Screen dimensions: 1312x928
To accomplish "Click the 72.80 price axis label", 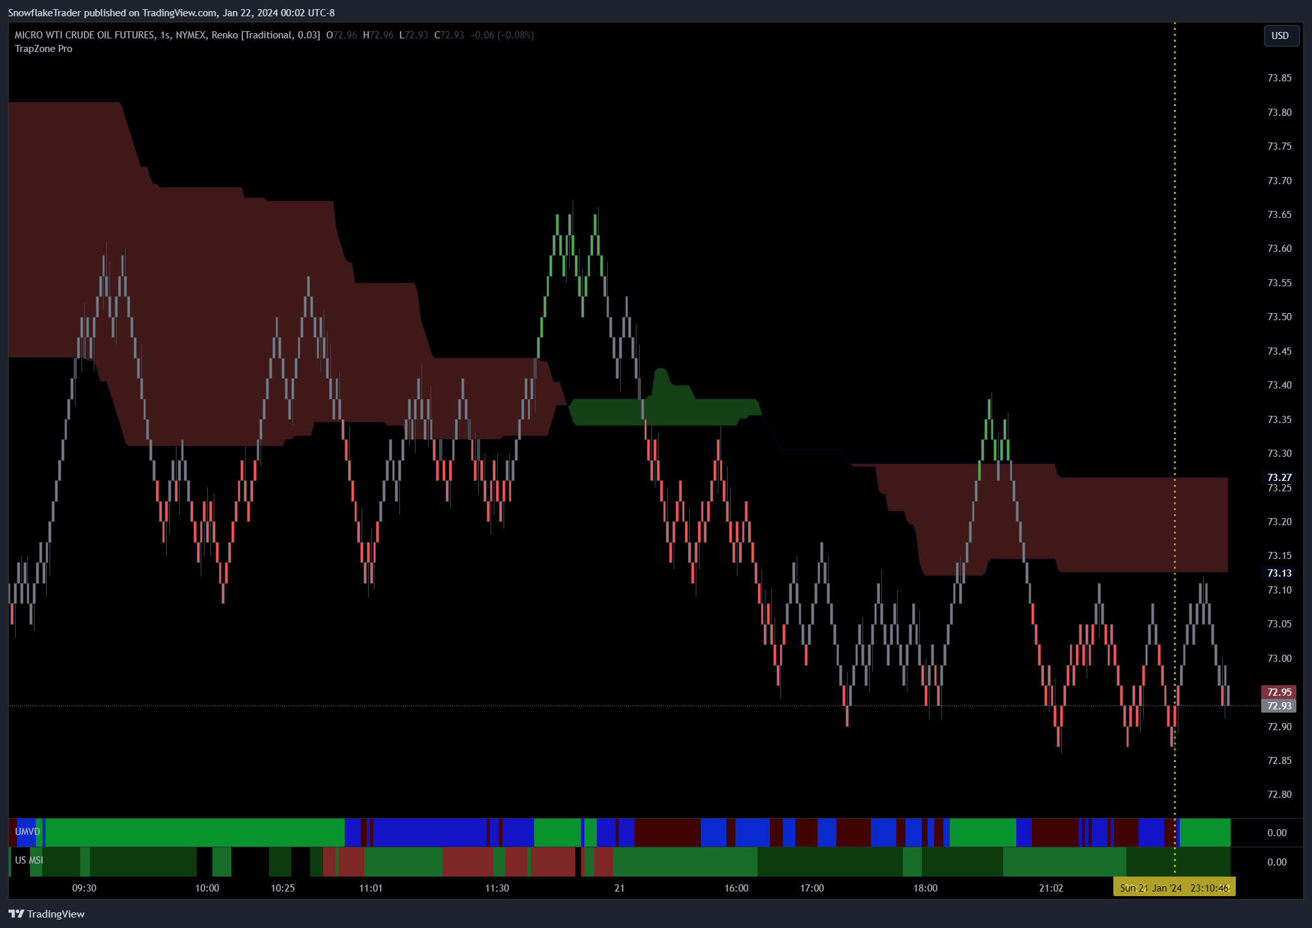I will point(1279,795).
